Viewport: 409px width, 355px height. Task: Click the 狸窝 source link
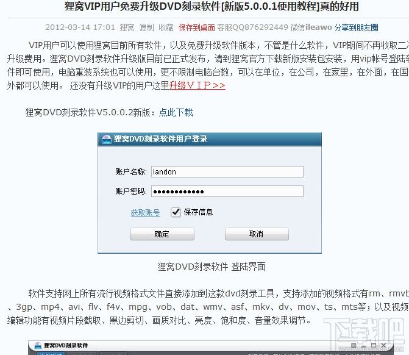[127, 27]
